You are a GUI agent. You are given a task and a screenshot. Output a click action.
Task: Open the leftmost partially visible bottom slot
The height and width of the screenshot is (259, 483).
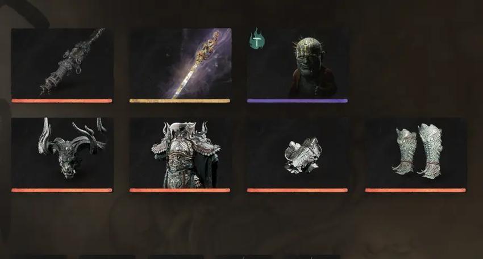click(39, 257)
